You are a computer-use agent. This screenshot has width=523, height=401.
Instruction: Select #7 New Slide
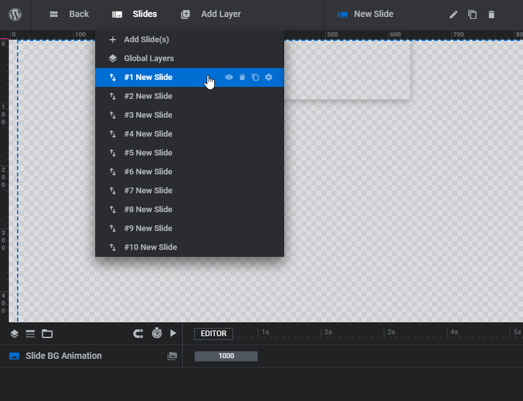point(190,191)
